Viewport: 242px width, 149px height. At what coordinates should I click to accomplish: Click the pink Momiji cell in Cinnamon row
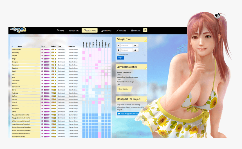(87, 80)
